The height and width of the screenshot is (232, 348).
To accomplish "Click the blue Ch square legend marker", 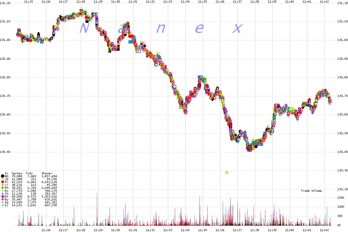I will [x=3, y=194].
